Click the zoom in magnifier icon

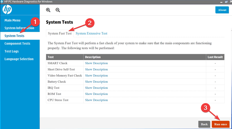[48, 10]
